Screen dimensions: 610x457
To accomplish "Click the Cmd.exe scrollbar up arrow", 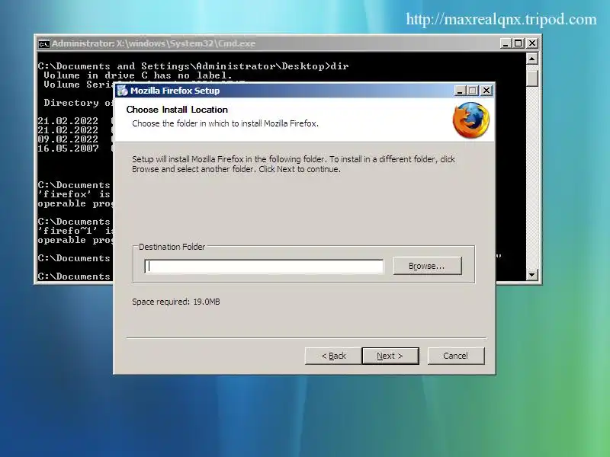I will [531, 59].
